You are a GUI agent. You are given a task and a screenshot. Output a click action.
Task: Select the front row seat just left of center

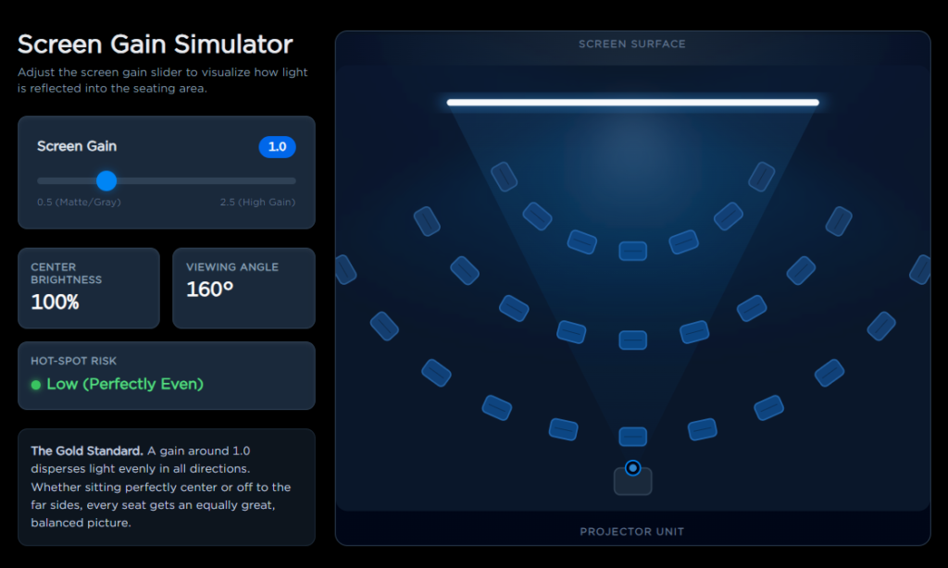pyautogui.click(x=581, y=242)
